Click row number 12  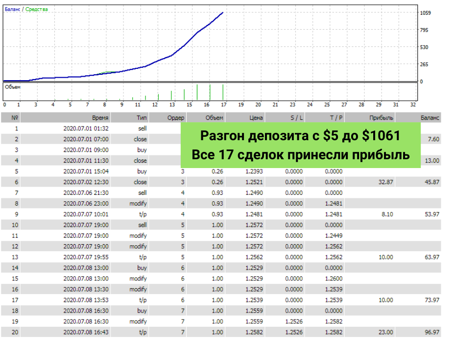[x=15, y=246]
